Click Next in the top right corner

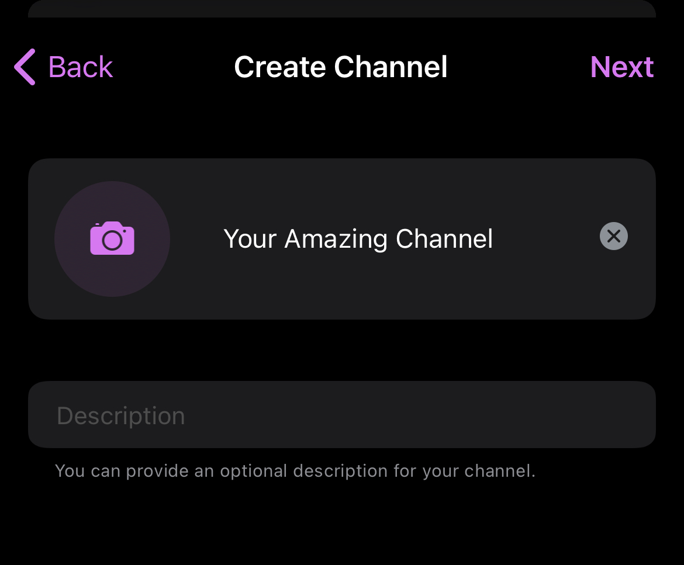(622, 67)
